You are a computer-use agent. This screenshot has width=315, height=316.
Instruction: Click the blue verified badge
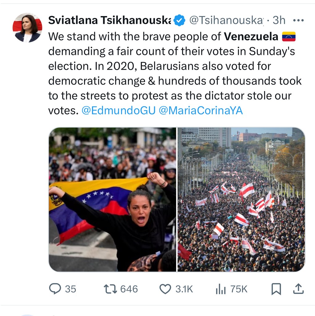tap(179, 20)
